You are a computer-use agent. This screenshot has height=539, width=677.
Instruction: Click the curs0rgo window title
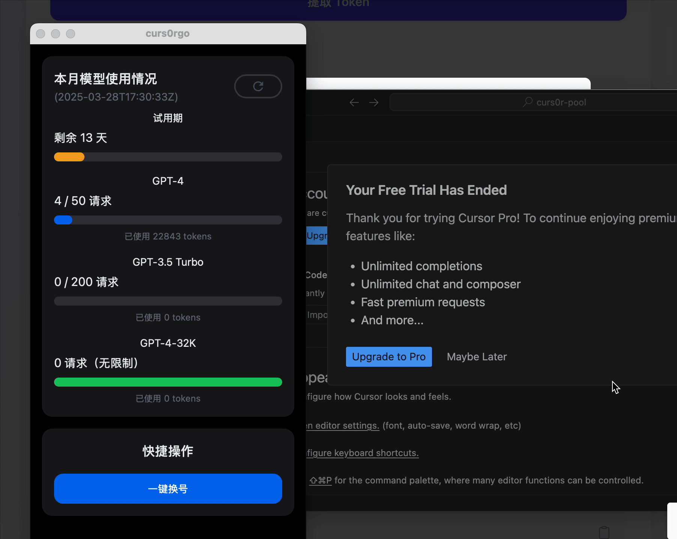(168, 33)
